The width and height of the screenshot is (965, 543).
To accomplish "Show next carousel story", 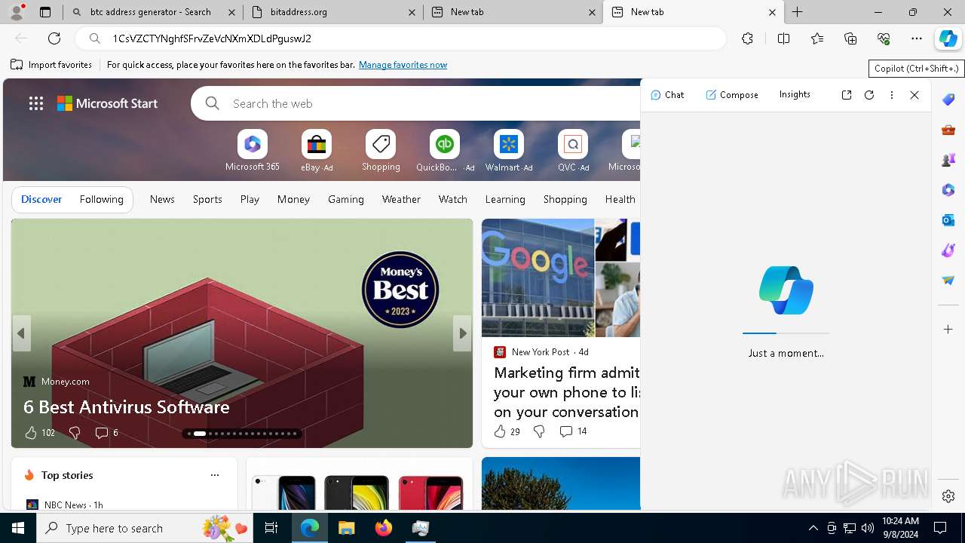I will point(462,333).
